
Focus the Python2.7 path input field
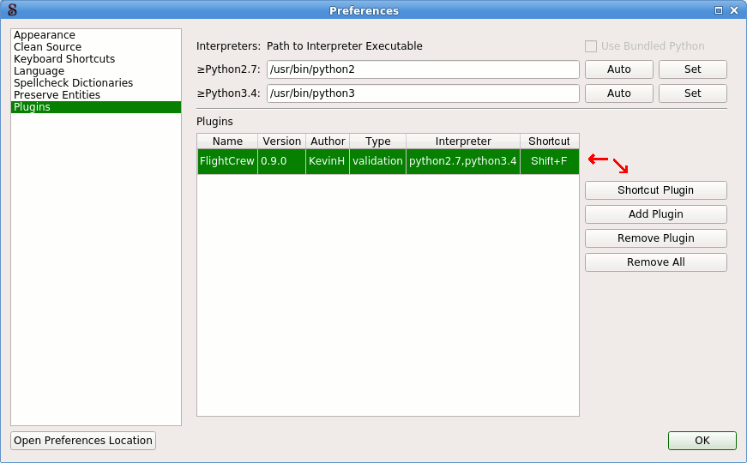423,69
